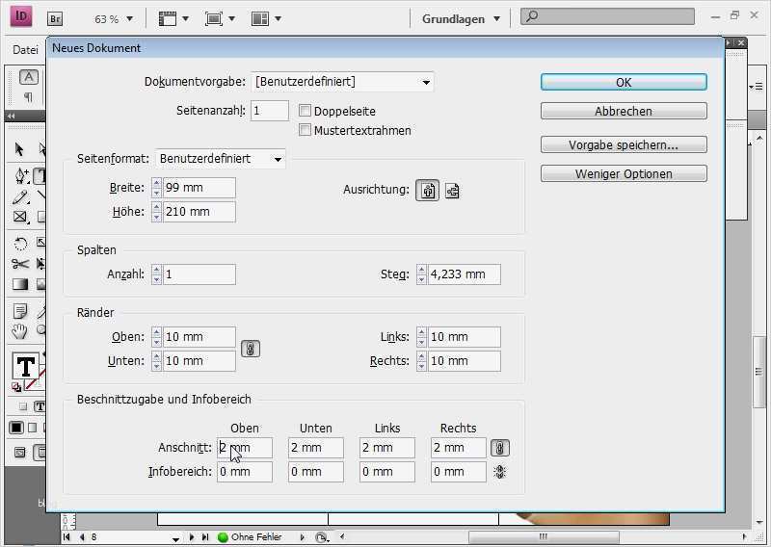
Task: Toggle Anschnitt chain link icon
Action: (x=499, y=448)
